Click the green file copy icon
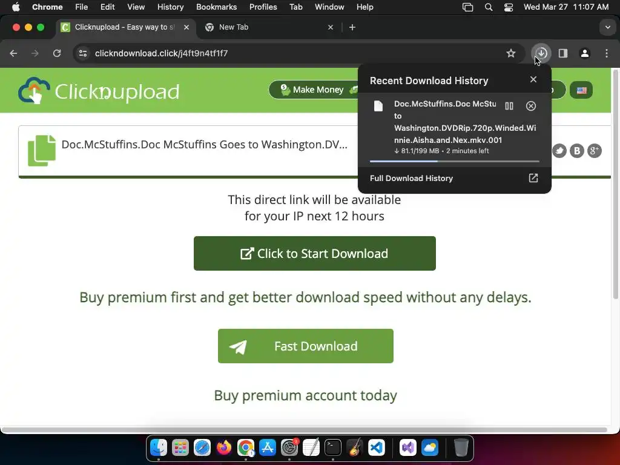Viewport: 620px width, 465px height. click(x=42, y=150)
